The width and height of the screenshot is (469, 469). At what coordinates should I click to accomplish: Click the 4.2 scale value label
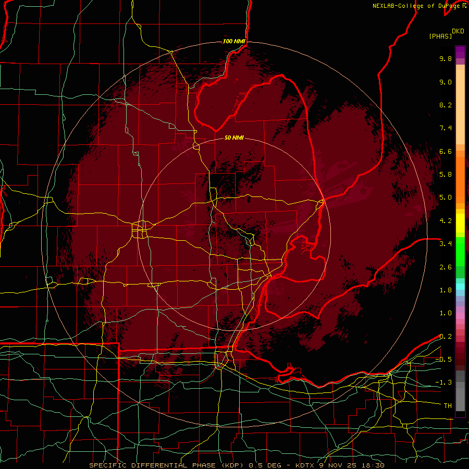point(446,221)
